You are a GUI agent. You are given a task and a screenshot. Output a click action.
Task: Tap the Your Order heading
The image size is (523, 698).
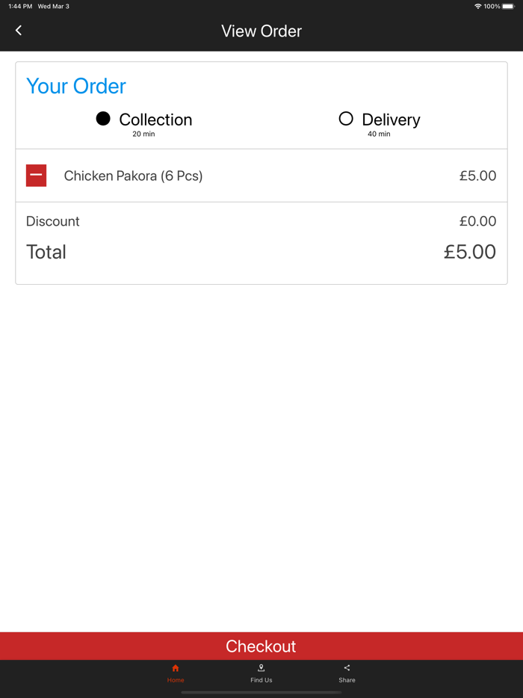pos(76,86)
